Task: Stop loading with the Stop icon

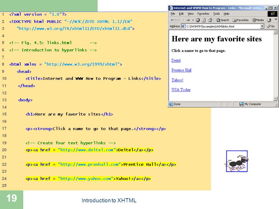Action: 198,20
